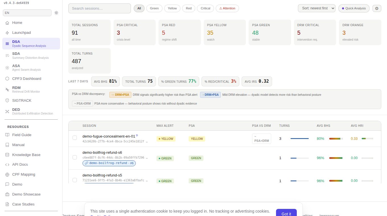Click the DED network icon

7,111
